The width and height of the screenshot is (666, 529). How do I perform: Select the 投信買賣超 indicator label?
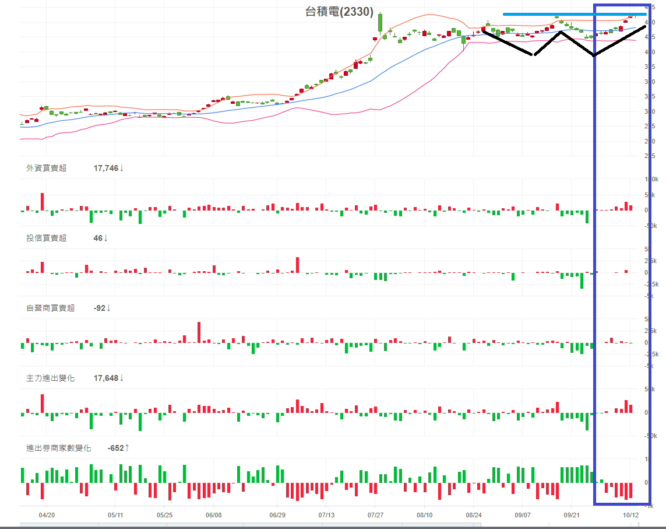(46, 238)
